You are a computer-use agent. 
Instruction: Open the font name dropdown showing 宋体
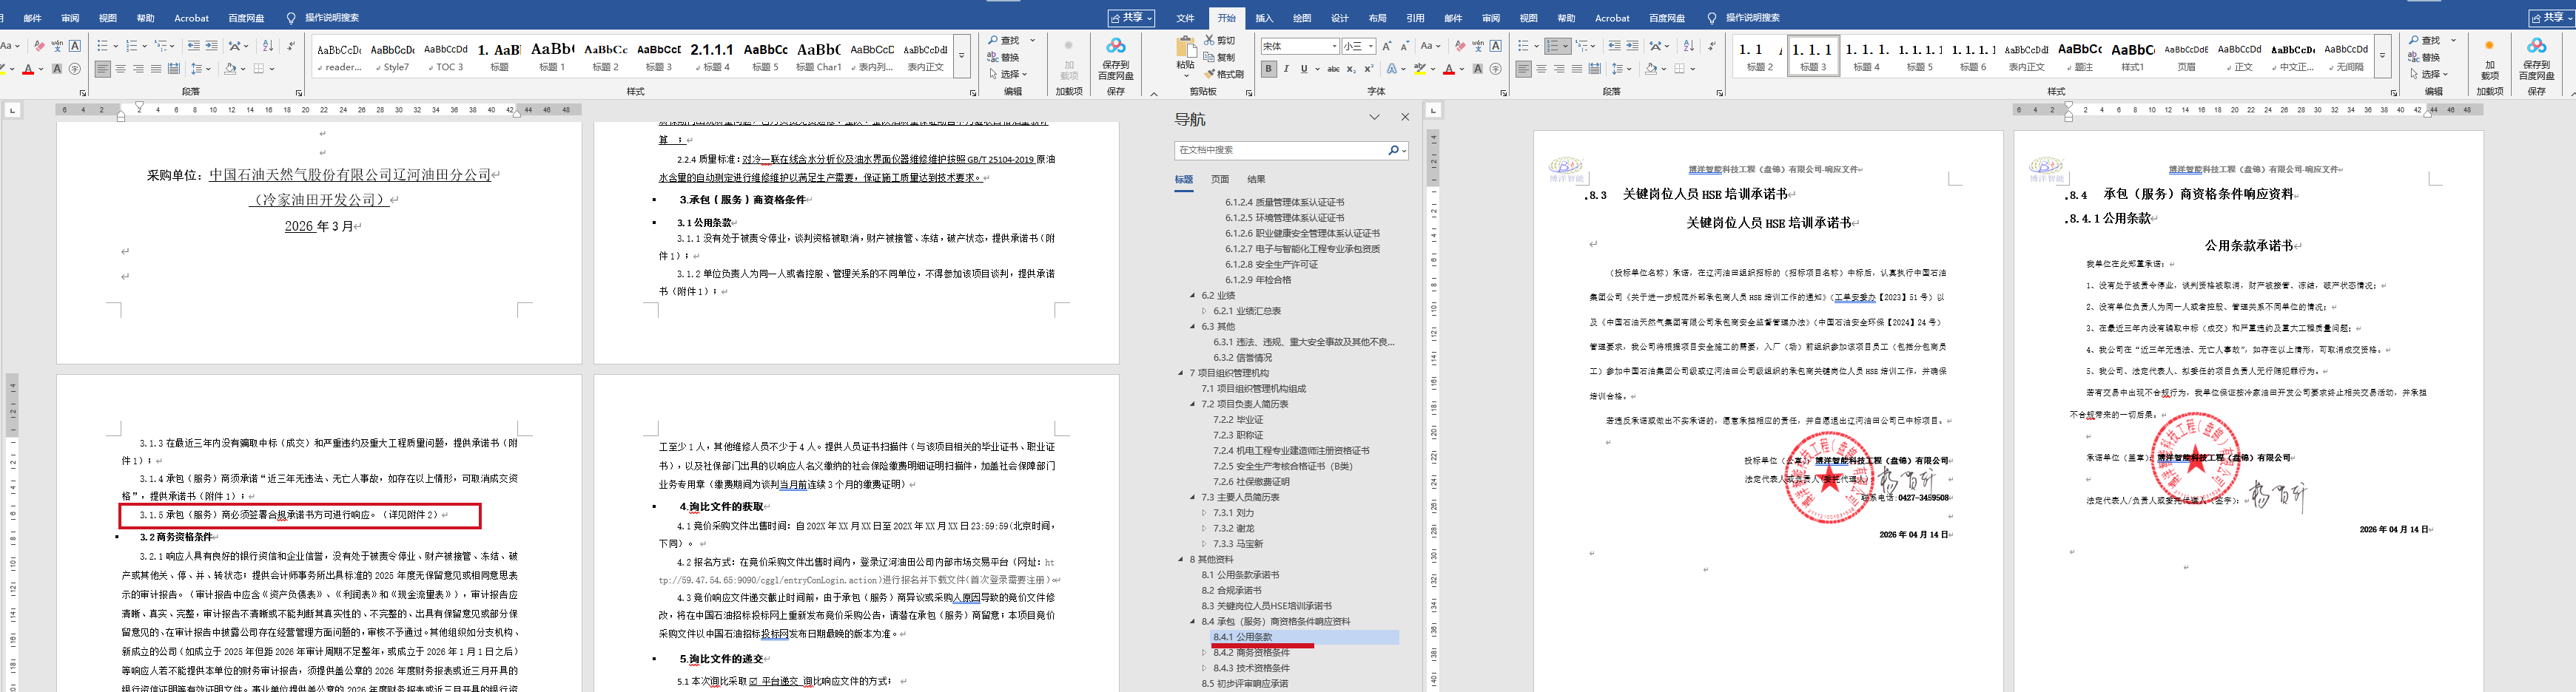coord(1334,46)
